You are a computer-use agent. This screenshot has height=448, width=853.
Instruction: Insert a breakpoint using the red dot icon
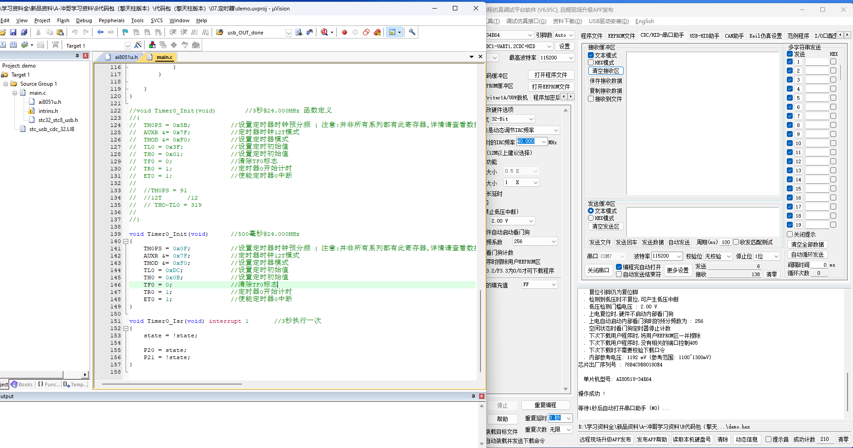pyautogui.click(x=344, y=32)
